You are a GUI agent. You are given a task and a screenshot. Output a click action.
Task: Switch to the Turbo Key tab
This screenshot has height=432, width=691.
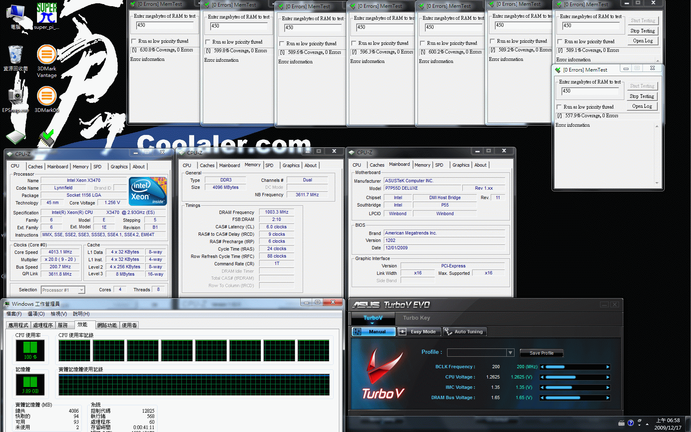pos(416,318)
